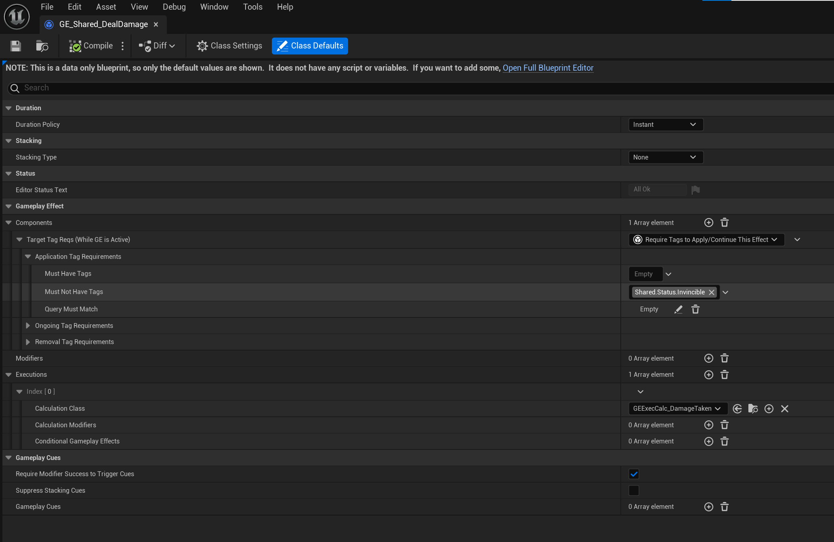Viewport: 834px width, 542px height.
Task: Add element to Components array
Action: click(708, 223)
